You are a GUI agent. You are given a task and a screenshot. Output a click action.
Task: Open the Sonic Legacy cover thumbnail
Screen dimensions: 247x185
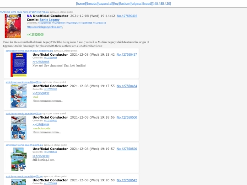tap(13, 26)
